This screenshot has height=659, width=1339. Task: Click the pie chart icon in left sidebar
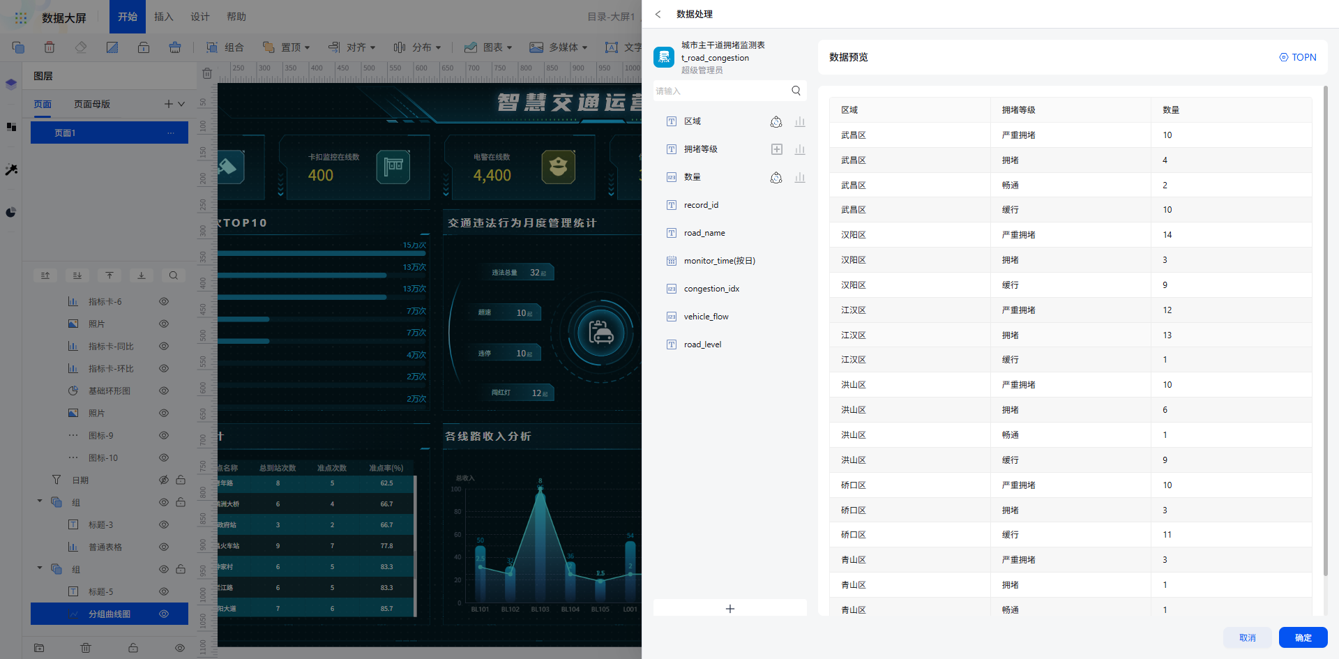point(11,212)
